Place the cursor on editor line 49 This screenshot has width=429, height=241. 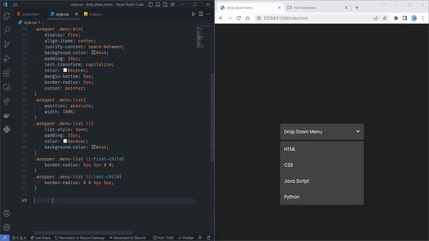113,200
